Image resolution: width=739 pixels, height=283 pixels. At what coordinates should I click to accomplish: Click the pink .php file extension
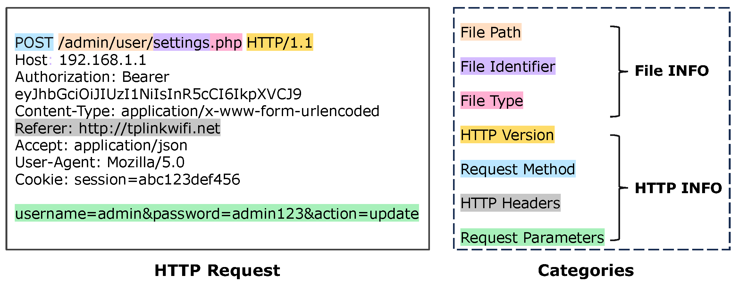click(x=226, y=43)
